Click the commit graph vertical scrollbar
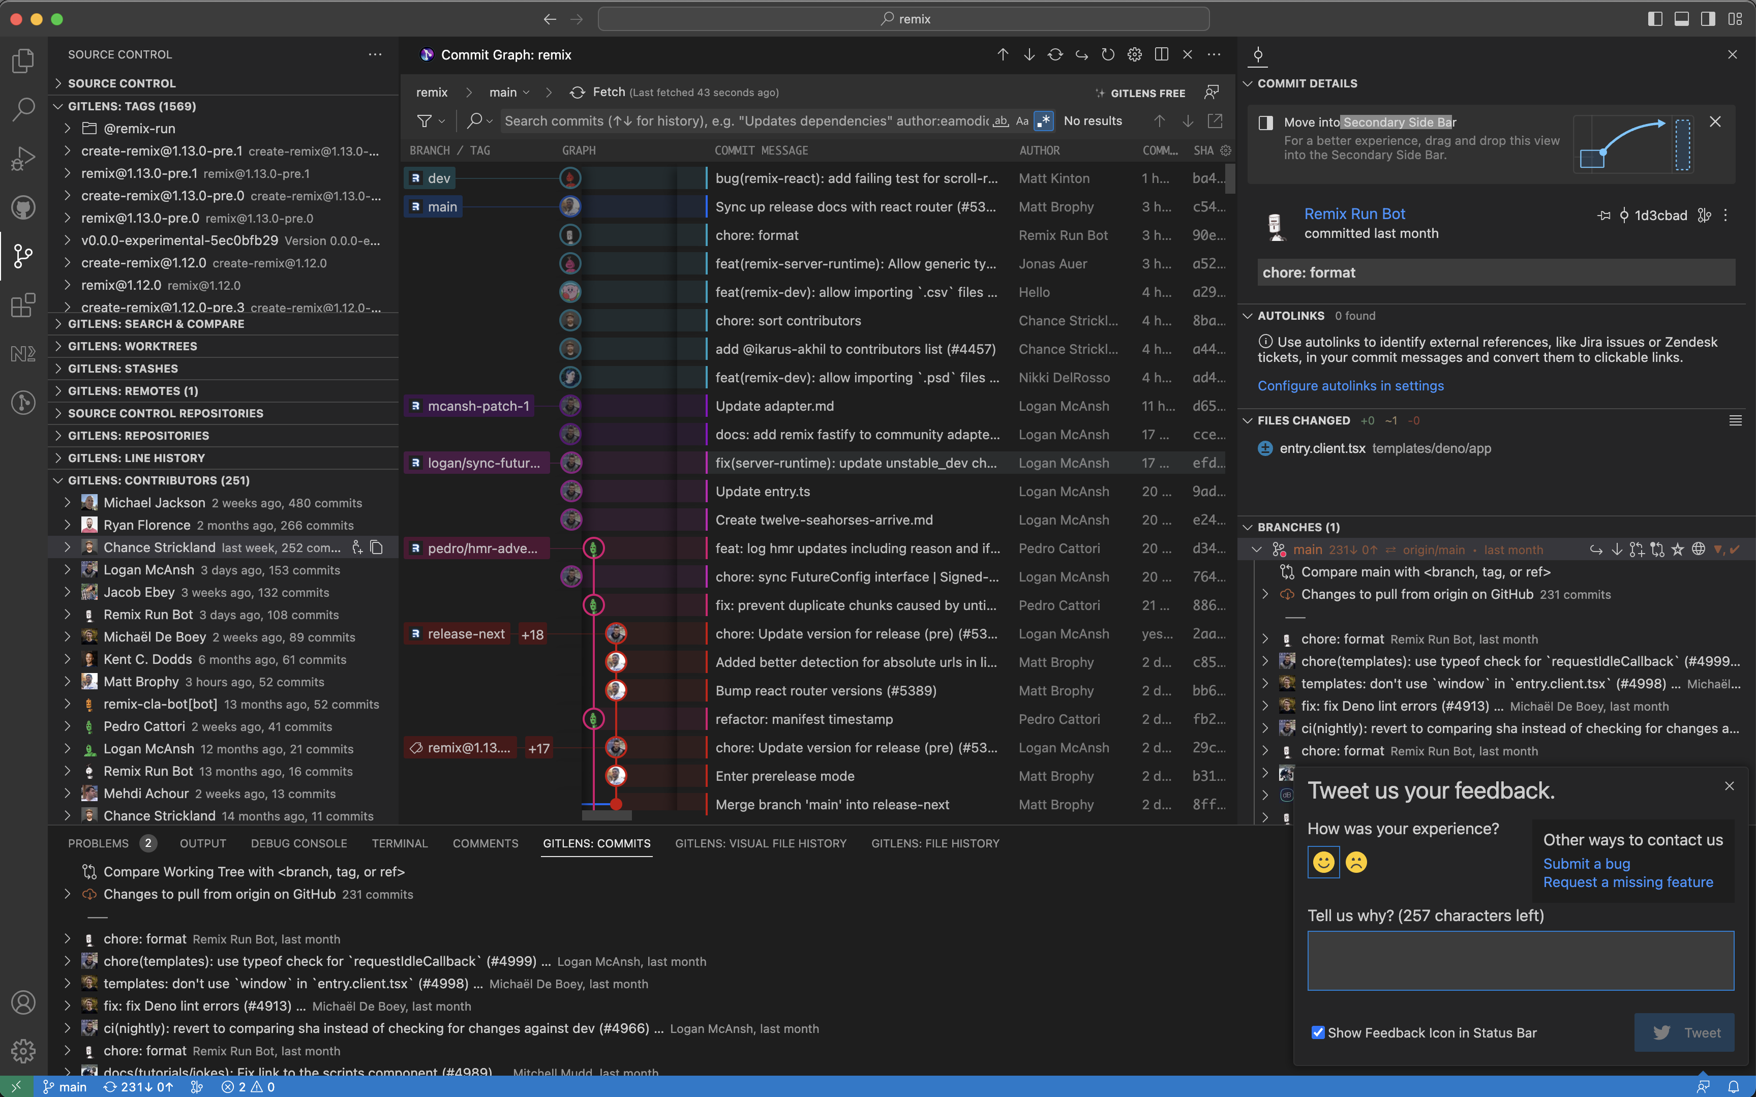 [x=1230, y=178]
